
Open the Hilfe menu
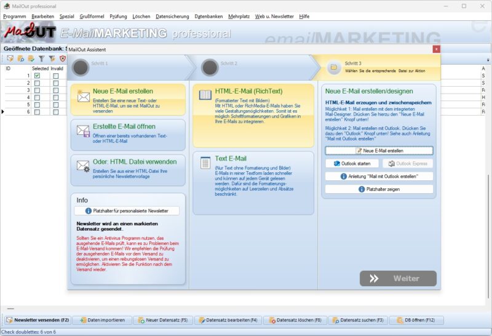tap(304, 17)
